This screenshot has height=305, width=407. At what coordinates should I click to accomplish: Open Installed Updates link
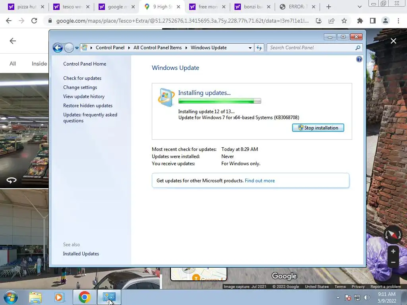pos(81,254)
